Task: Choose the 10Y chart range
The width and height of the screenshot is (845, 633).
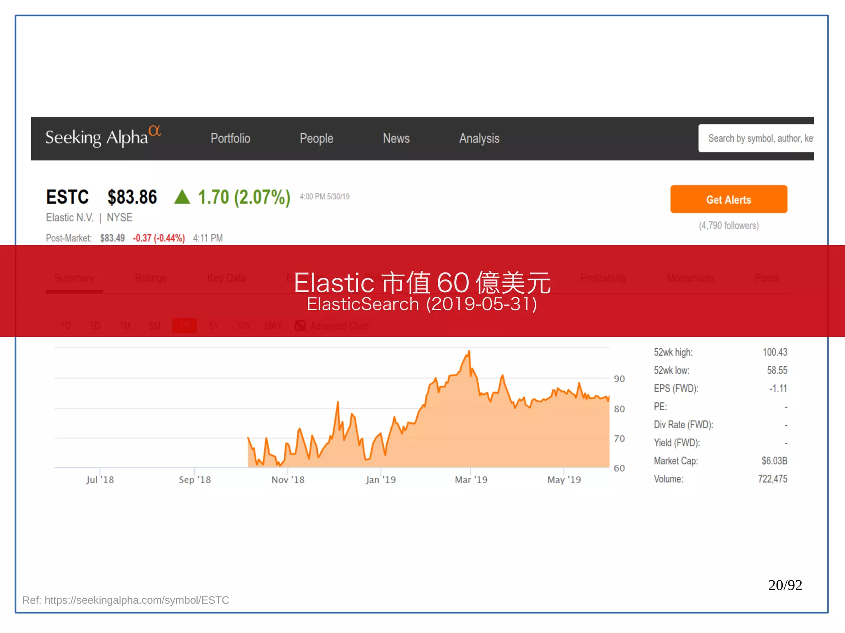Action: tap(243, 326)
